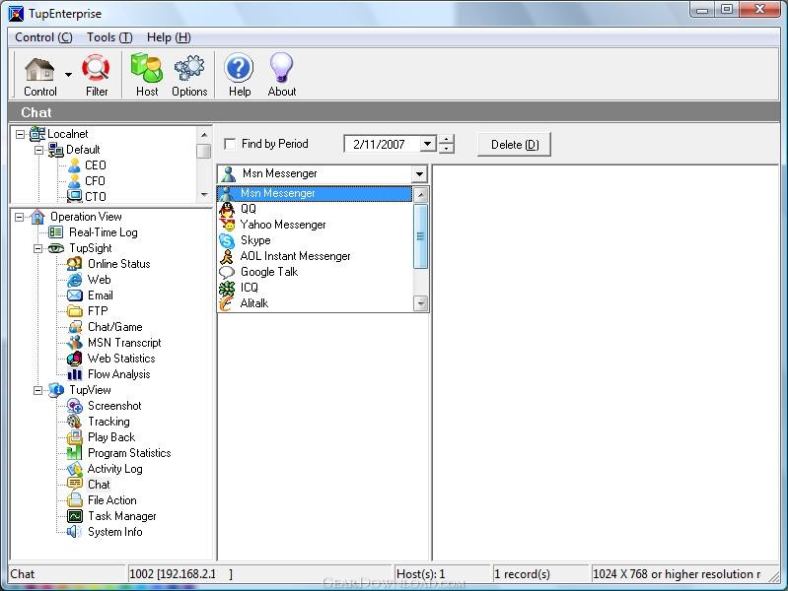Select the CEO host

95,165
